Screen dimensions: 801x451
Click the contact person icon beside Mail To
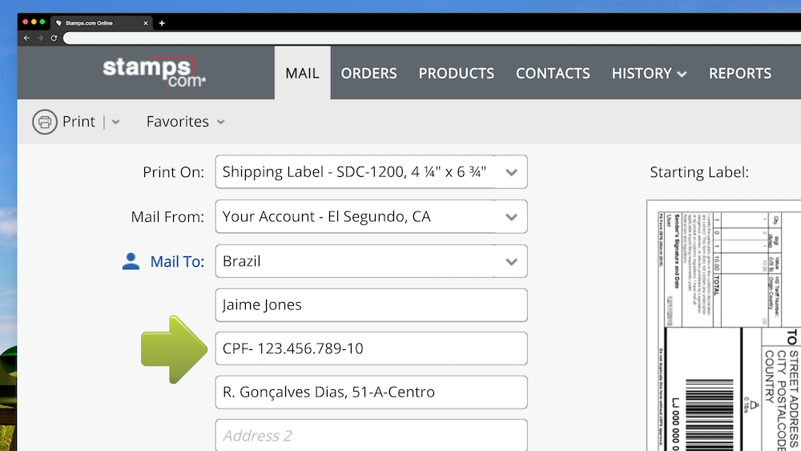[x=131, y=261]
